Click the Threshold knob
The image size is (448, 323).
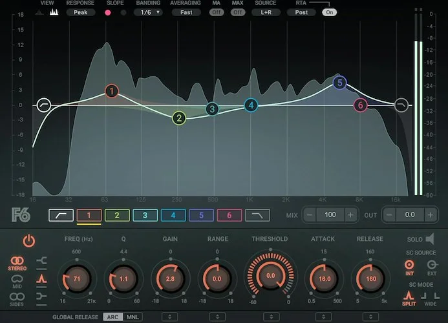(270, 275)
